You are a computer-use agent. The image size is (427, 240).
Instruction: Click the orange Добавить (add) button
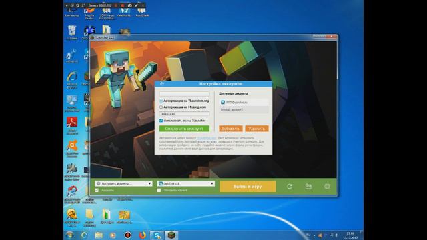[231, 129]
